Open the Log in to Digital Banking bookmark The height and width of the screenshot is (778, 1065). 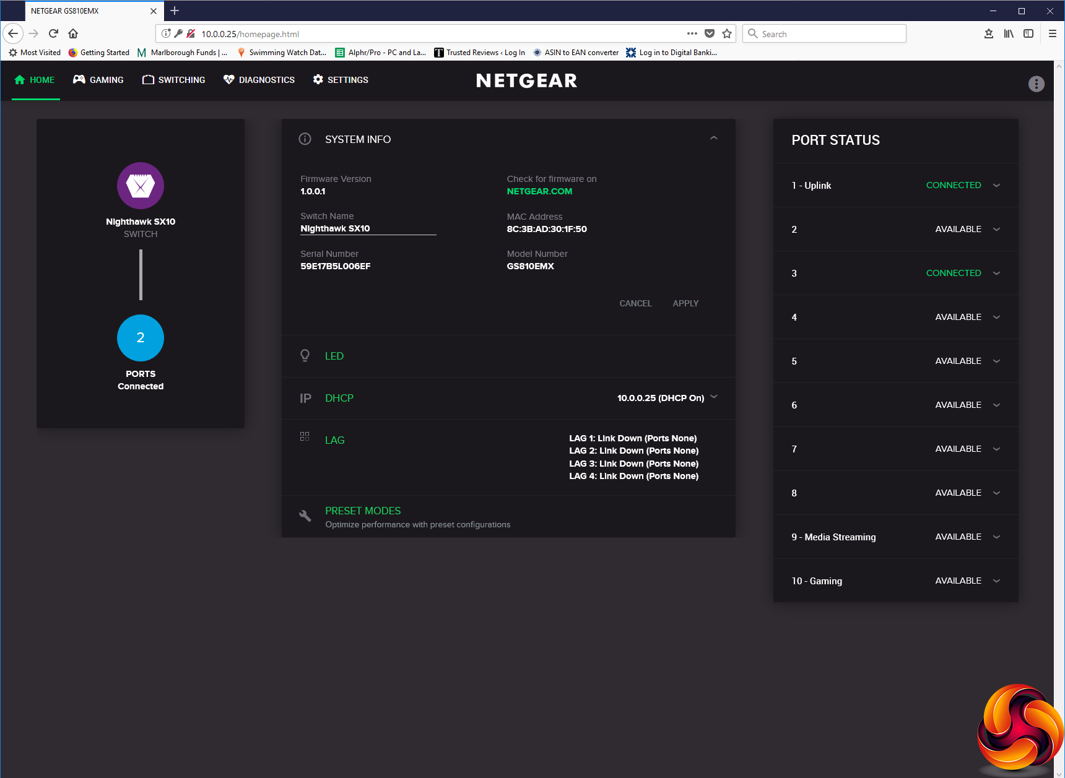[x=672, y=53]
